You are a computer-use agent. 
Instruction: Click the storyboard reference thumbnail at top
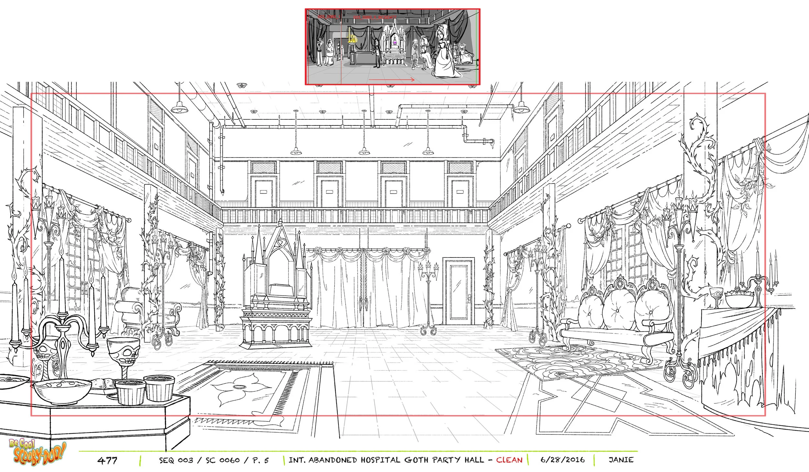coord(393,47)
